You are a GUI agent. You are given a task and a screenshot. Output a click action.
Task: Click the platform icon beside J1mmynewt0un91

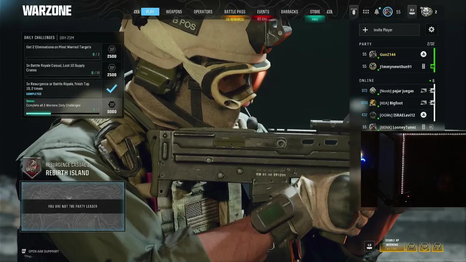[423, 66]
